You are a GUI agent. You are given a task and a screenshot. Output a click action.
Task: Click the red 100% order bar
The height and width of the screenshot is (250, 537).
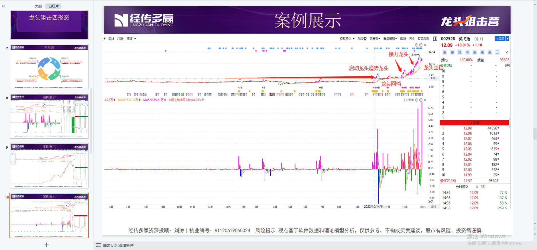click(474, 123)
